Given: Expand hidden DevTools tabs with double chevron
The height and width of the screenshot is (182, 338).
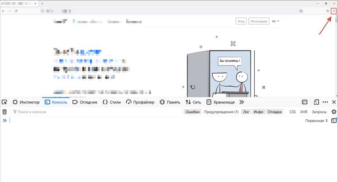Looking at the screenshot, I should pos(242,102).
